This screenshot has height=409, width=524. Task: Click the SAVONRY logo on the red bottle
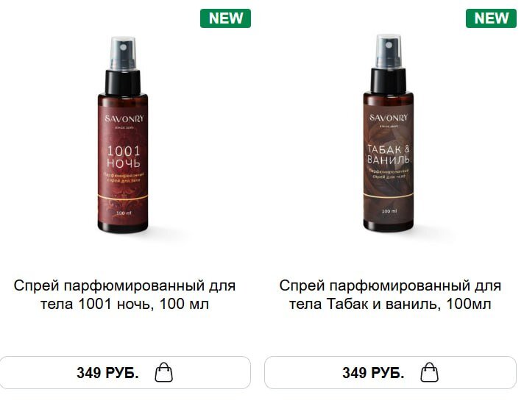(x=124, y=118)
